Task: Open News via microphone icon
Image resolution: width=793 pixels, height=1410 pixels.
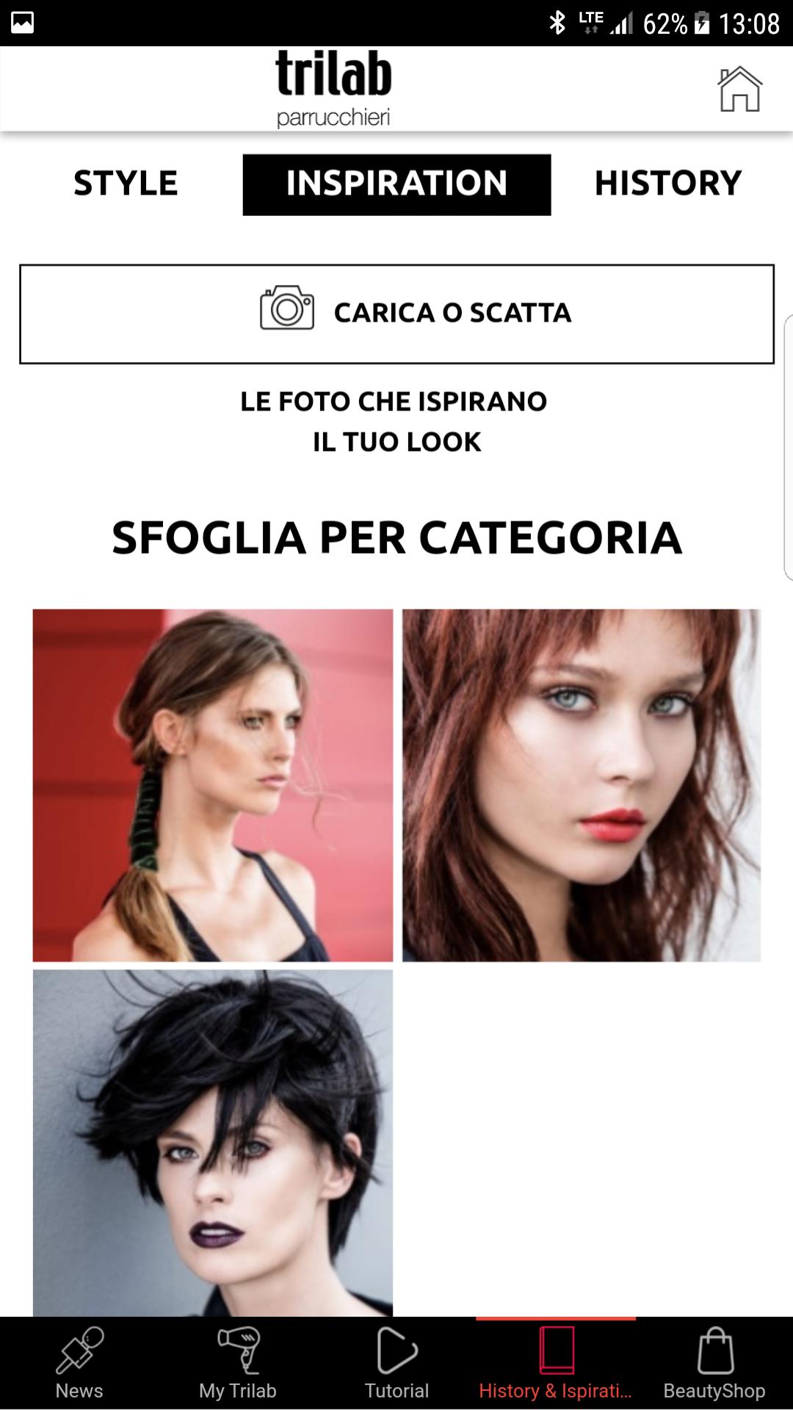Action: (x=79, y=1350)
